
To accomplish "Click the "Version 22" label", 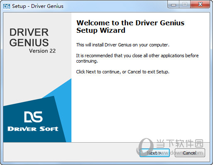I will pos(42,51).
